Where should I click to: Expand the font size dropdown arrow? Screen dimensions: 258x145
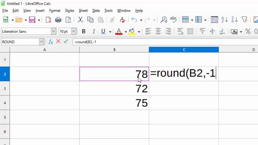point(74,31)
